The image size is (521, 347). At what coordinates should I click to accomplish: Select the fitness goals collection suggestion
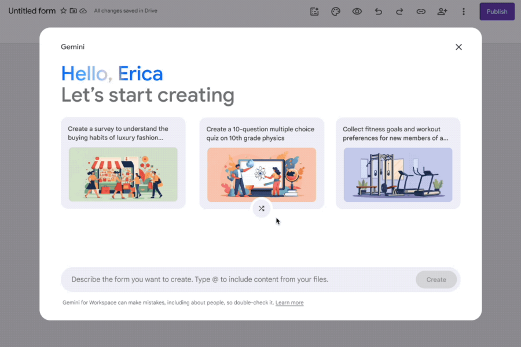pos(398,163)
